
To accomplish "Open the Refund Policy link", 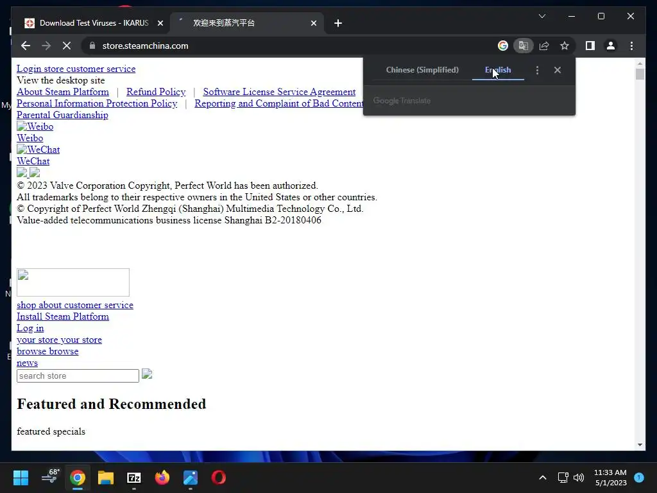I will (156, 92).
